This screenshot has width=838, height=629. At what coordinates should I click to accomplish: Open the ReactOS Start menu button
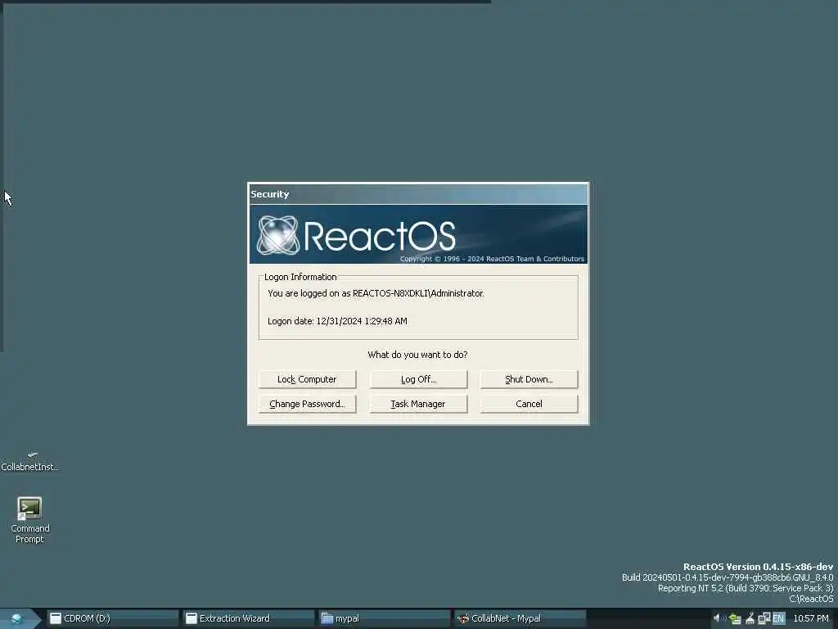pos(18,618)
